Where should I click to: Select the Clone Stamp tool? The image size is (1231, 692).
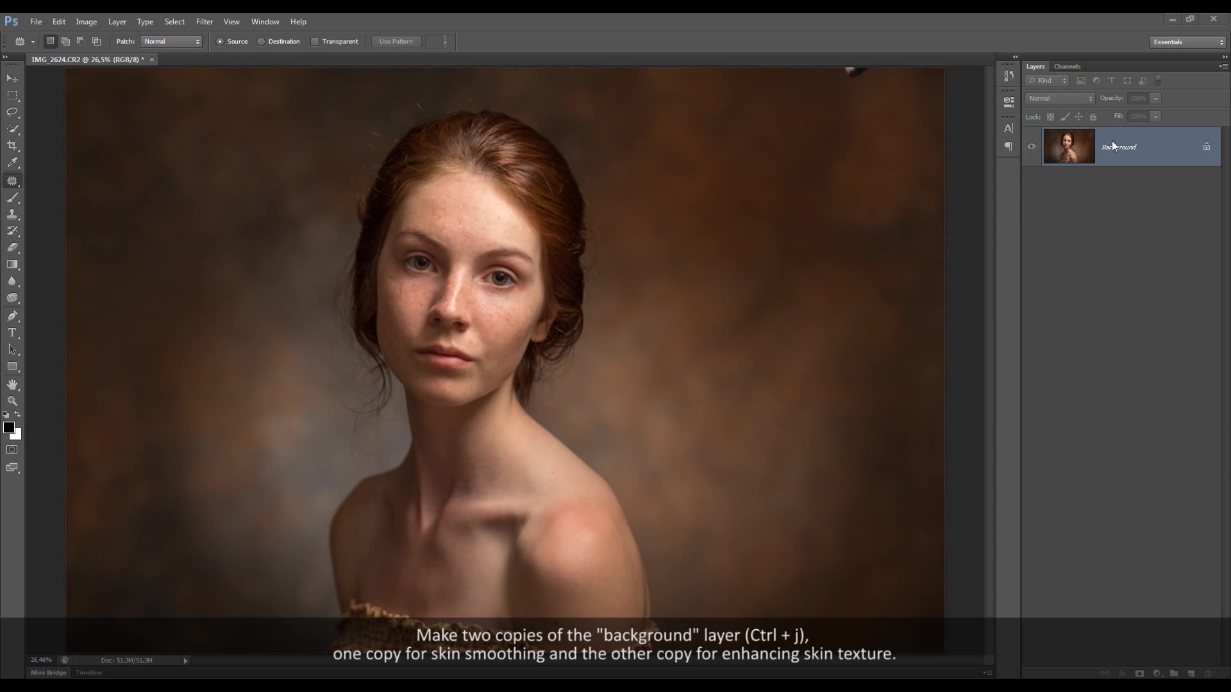pyautogui.click(x=12, y=215)
